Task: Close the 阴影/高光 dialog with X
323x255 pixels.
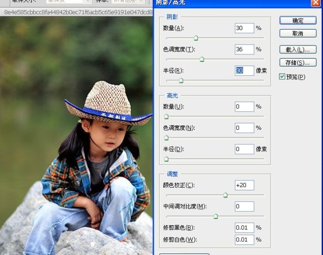Action: click(x=316, y=3)
